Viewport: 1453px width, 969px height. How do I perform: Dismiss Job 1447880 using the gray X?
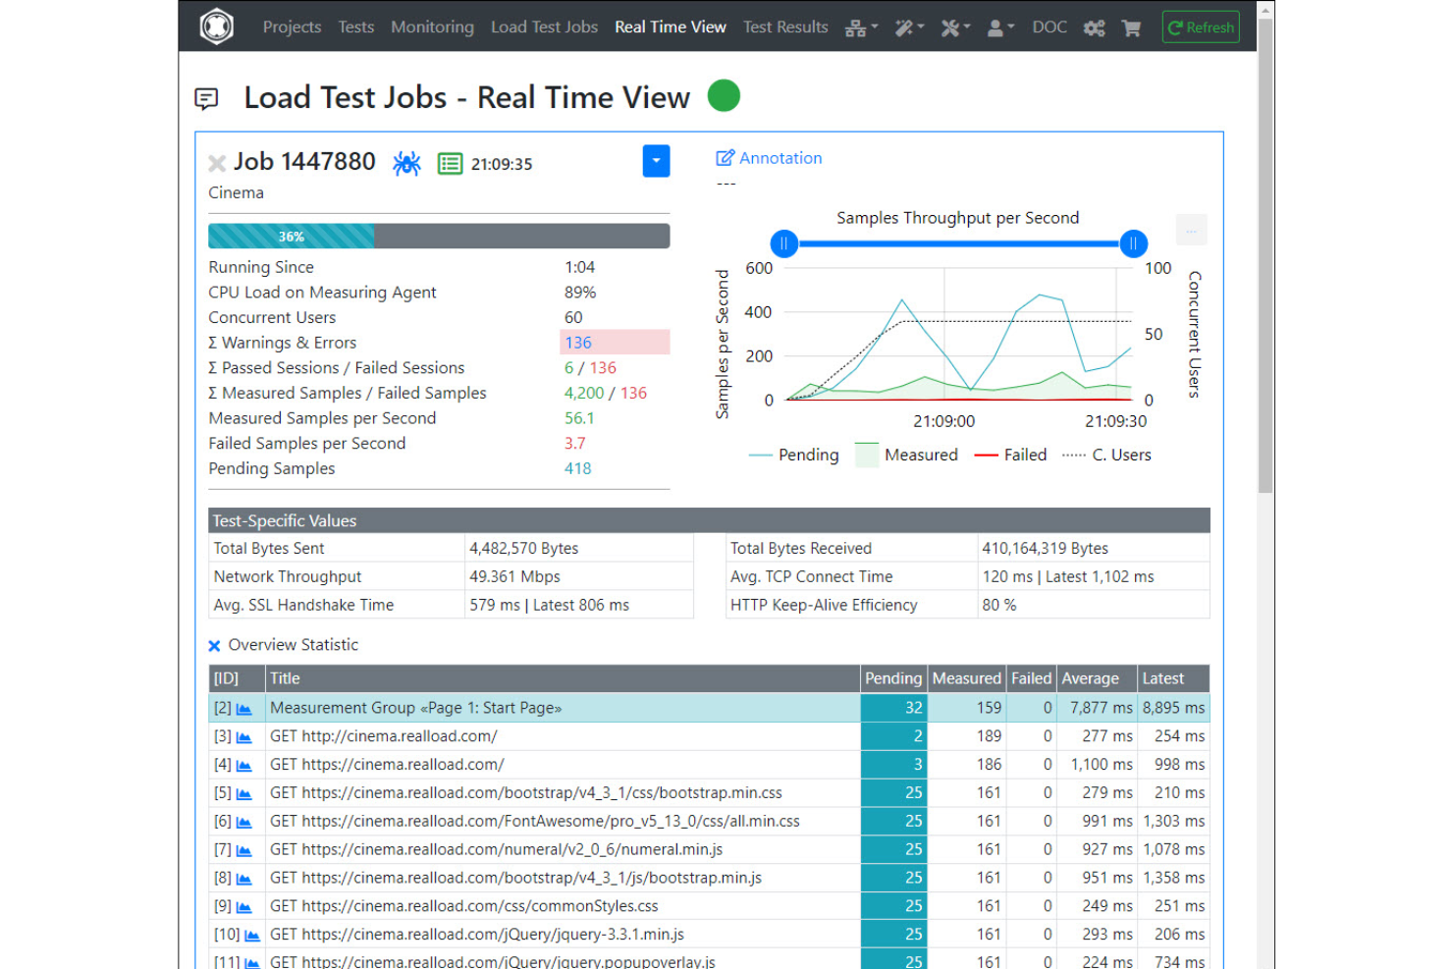[x=215, y=162]
